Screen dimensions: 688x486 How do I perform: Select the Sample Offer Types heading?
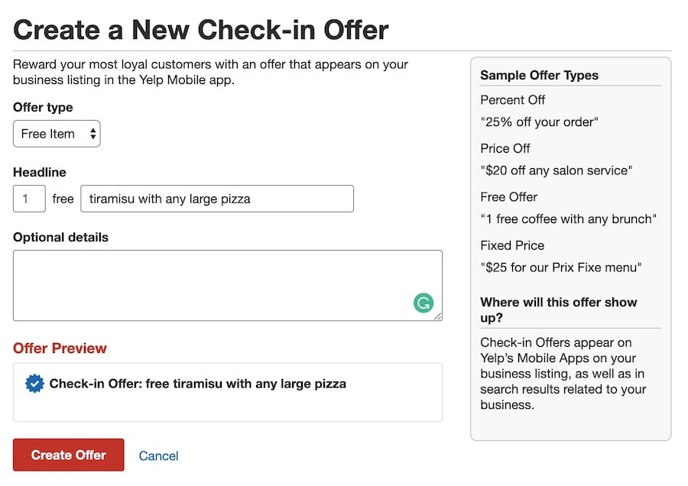(534, 76)
